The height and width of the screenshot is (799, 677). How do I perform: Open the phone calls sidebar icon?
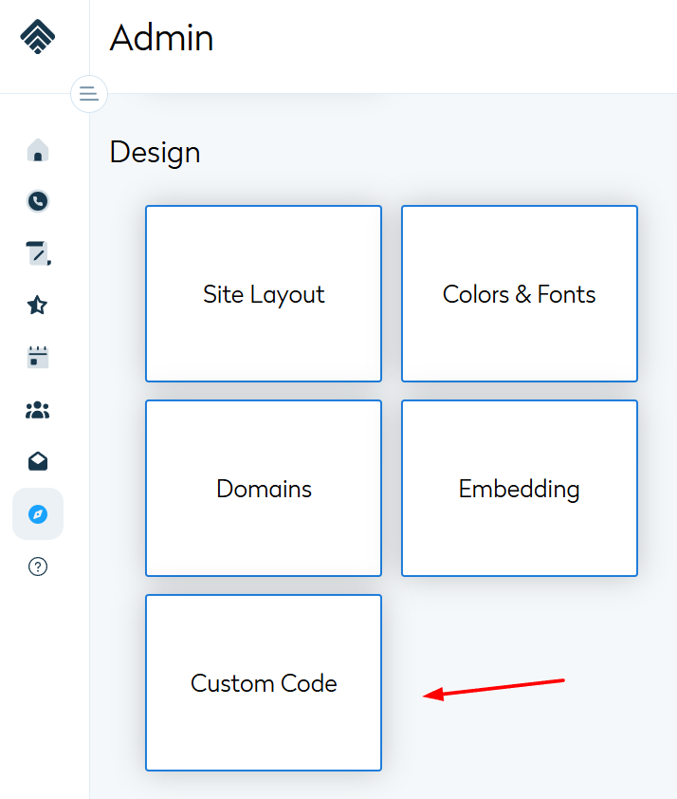pos(38,201)
